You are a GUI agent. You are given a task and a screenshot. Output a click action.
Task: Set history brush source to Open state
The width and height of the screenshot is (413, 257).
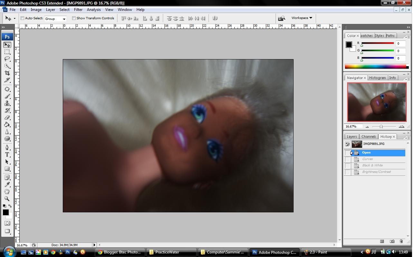pos(348,153)
